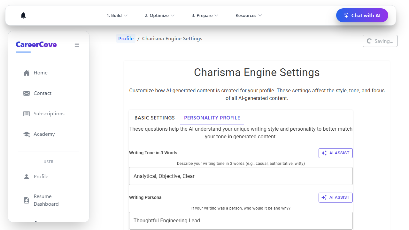Click the CareerCove logo
The height and width of the screenshot is (230, 409).
point(36,44)
